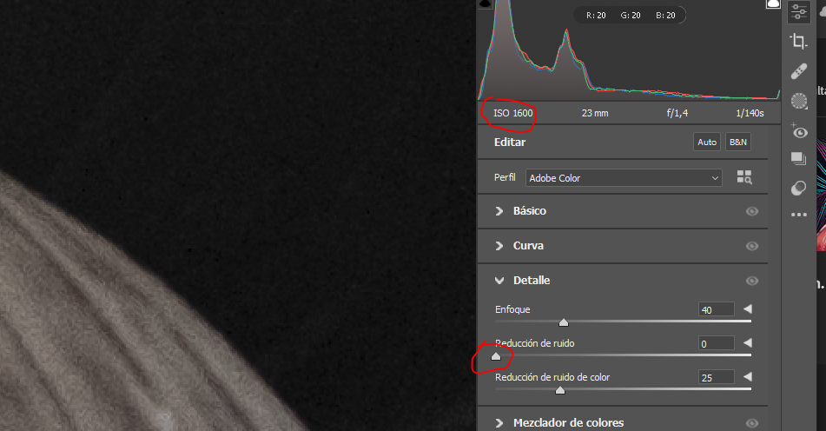This screenshot has height=431, width=826.
Task: Collapse the Detalle section
Action: [499, 281]
